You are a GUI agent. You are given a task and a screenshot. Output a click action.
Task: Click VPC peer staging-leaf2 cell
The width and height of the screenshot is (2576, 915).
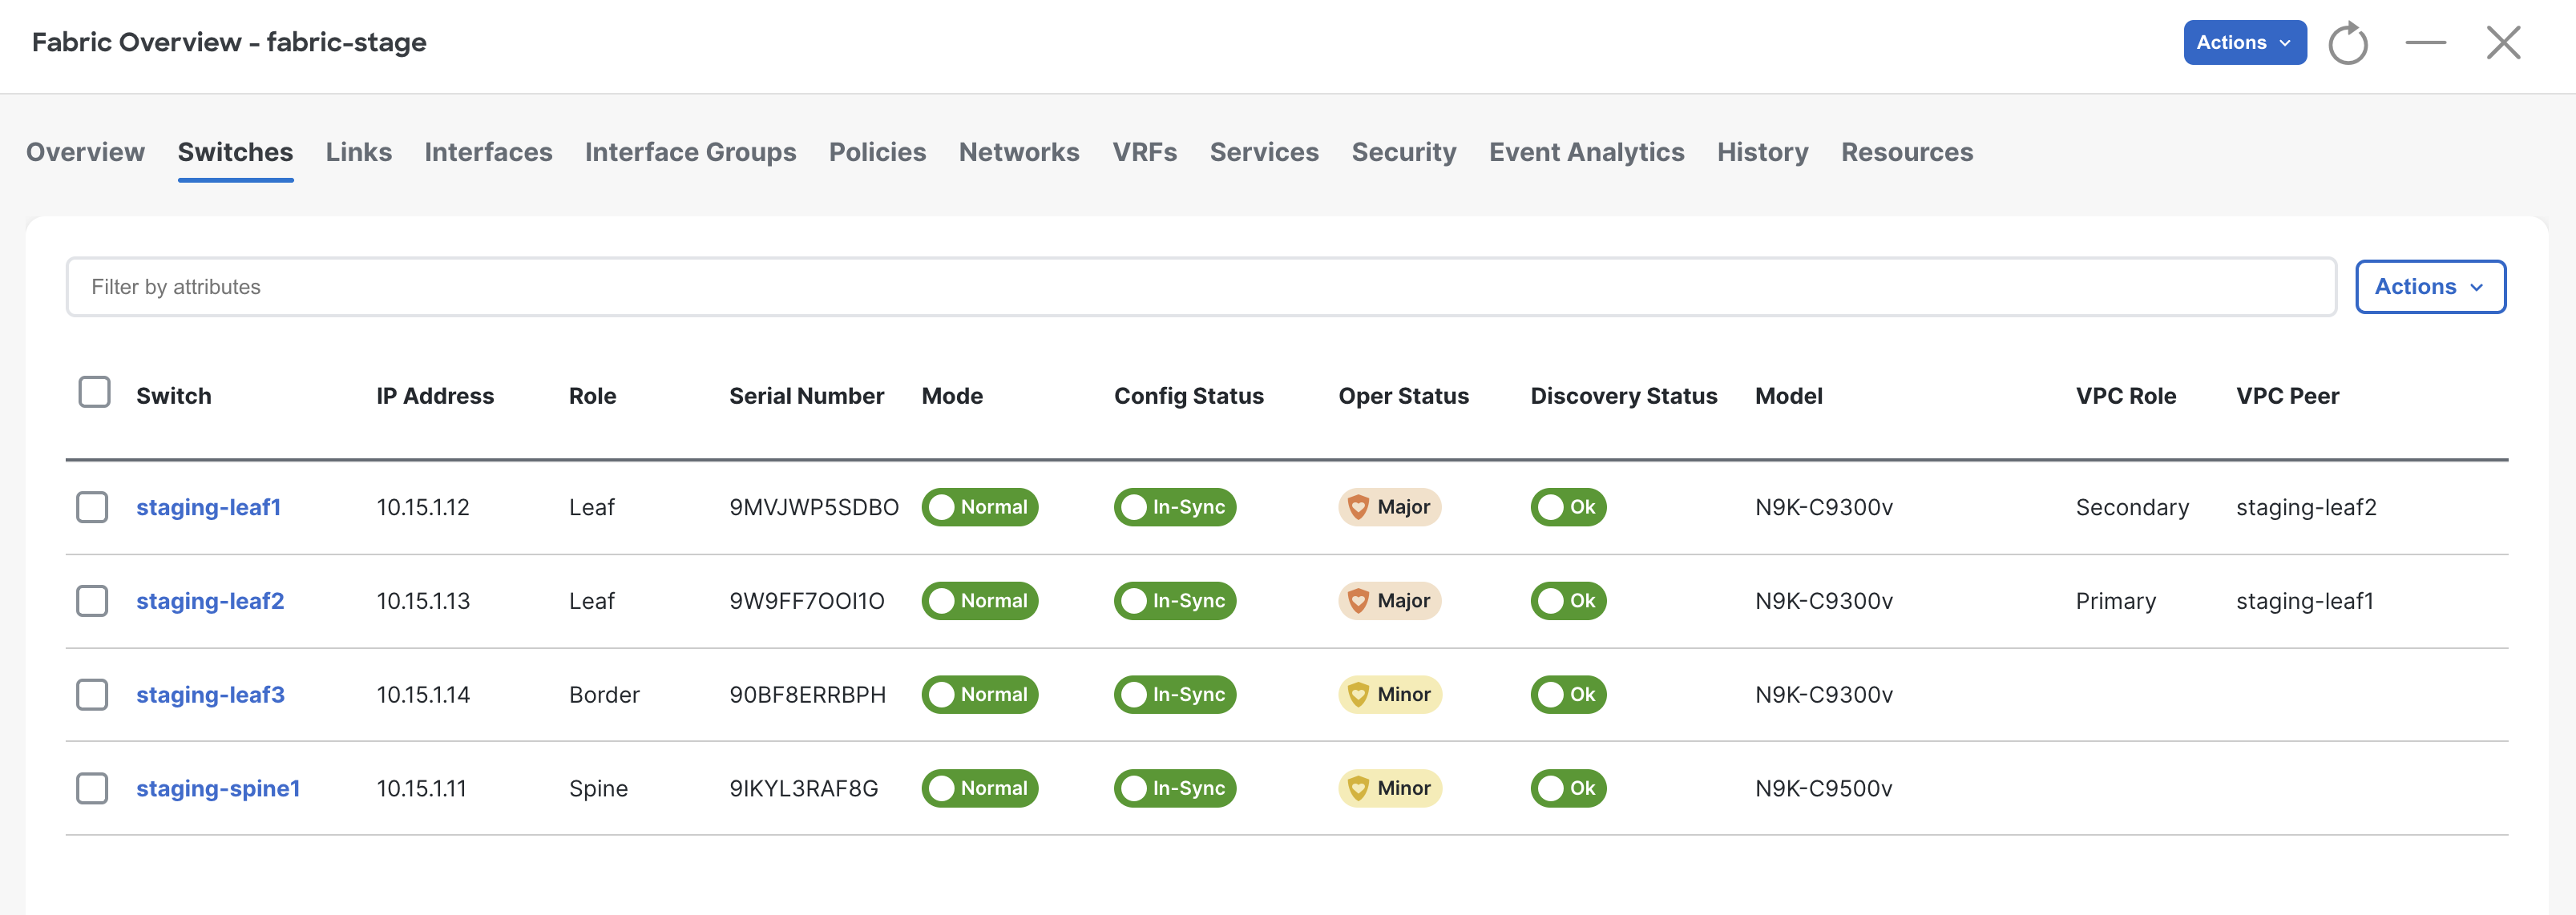click(2305, 507)
